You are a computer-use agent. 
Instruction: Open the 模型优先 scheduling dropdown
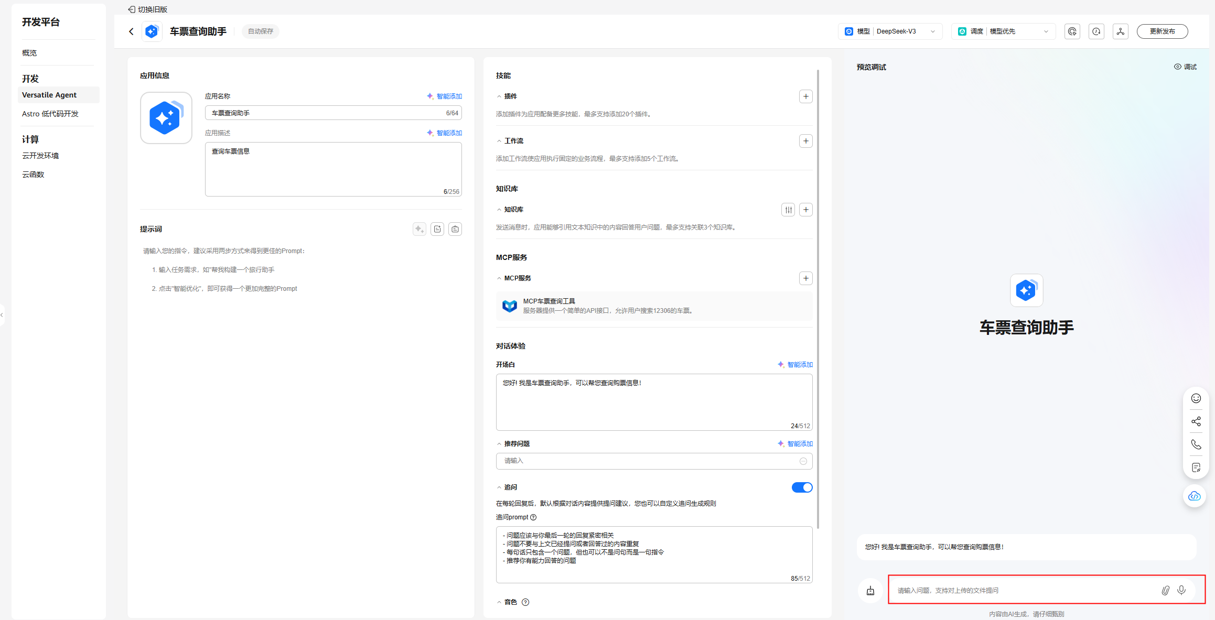(x=1003, y=31)
